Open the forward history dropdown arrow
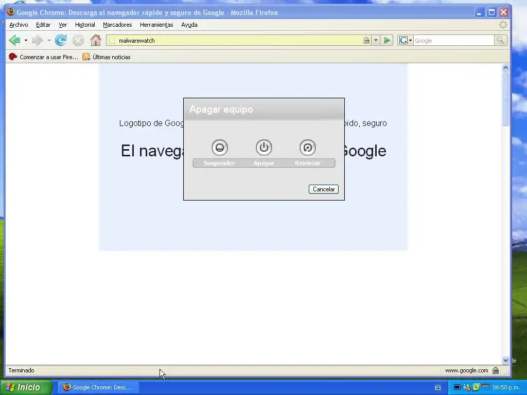The height and width of the screenshot is (395, 527). point(49,41)
